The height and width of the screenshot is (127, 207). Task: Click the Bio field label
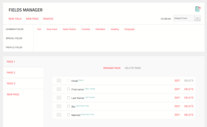click(73, 107)
